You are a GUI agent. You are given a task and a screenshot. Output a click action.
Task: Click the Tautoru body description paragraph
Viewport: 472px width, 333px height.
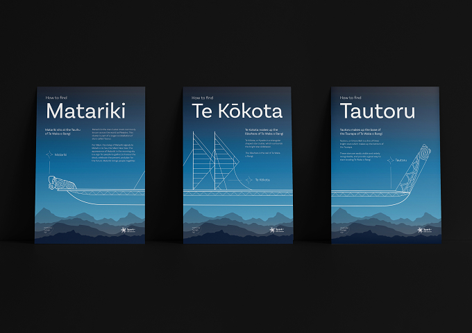coord(362,150)
